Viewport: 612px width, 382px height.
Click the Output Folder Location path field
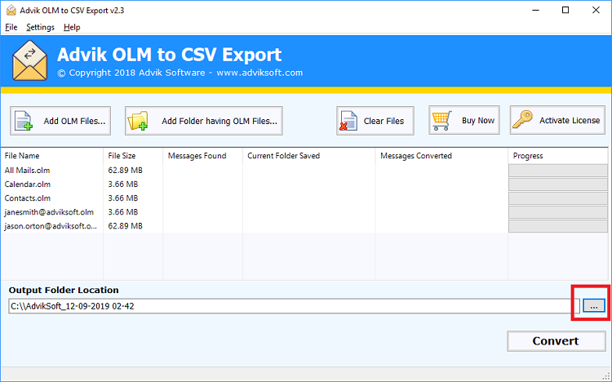(292, 305)
